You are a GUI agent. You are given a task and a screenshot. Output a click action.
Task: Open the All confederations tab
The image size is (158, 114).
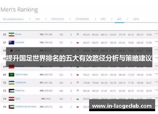point(13,19)
